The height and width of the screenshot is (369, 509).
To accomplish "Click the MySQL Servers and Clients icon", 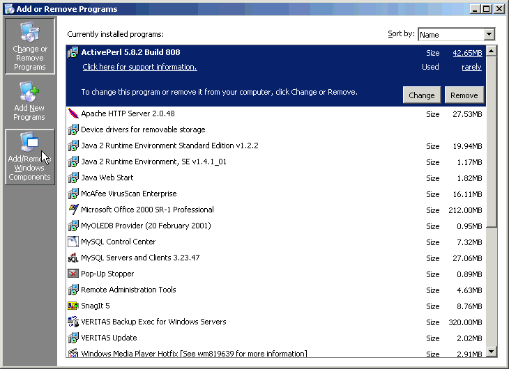I will tap(73, 258).
